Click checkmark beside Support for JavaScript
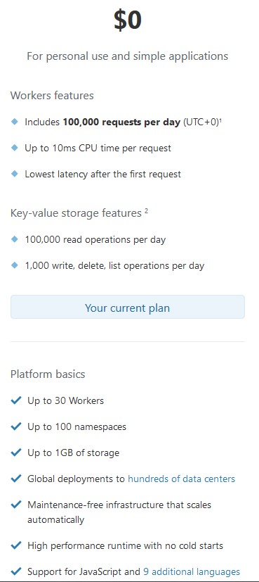The width and height of the screenshot is (259, 582). click(16, 571)
